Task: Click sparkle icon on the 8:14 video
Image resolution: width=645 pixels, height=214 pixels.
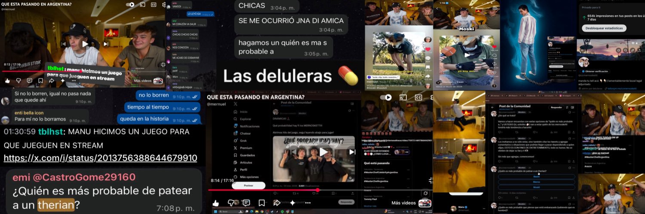Action: point(292,203)
